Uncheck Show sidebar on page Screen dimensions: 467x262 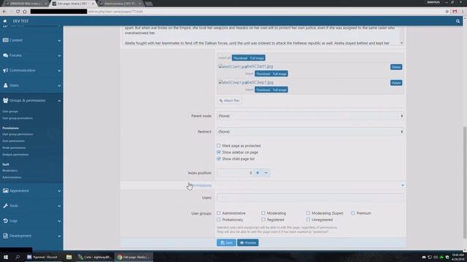pyautogui.click(x=219, y=152)
